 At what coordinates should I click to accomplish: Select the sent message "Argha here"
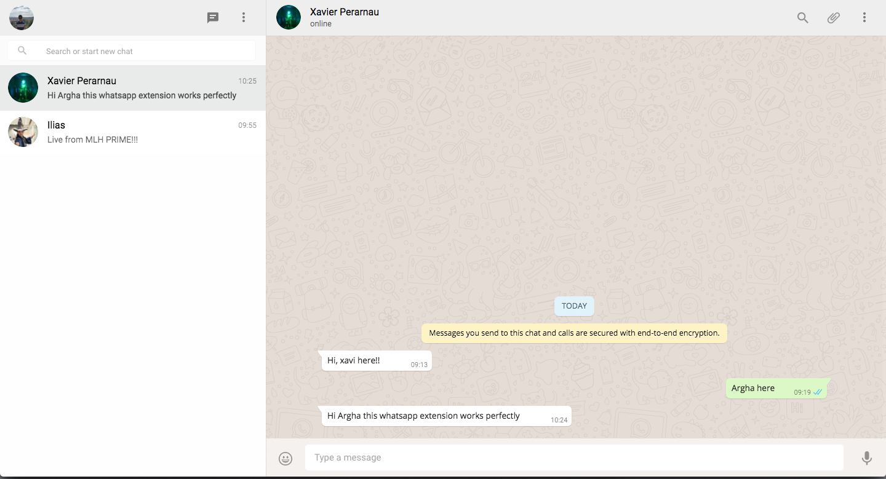tap(777, 389)
